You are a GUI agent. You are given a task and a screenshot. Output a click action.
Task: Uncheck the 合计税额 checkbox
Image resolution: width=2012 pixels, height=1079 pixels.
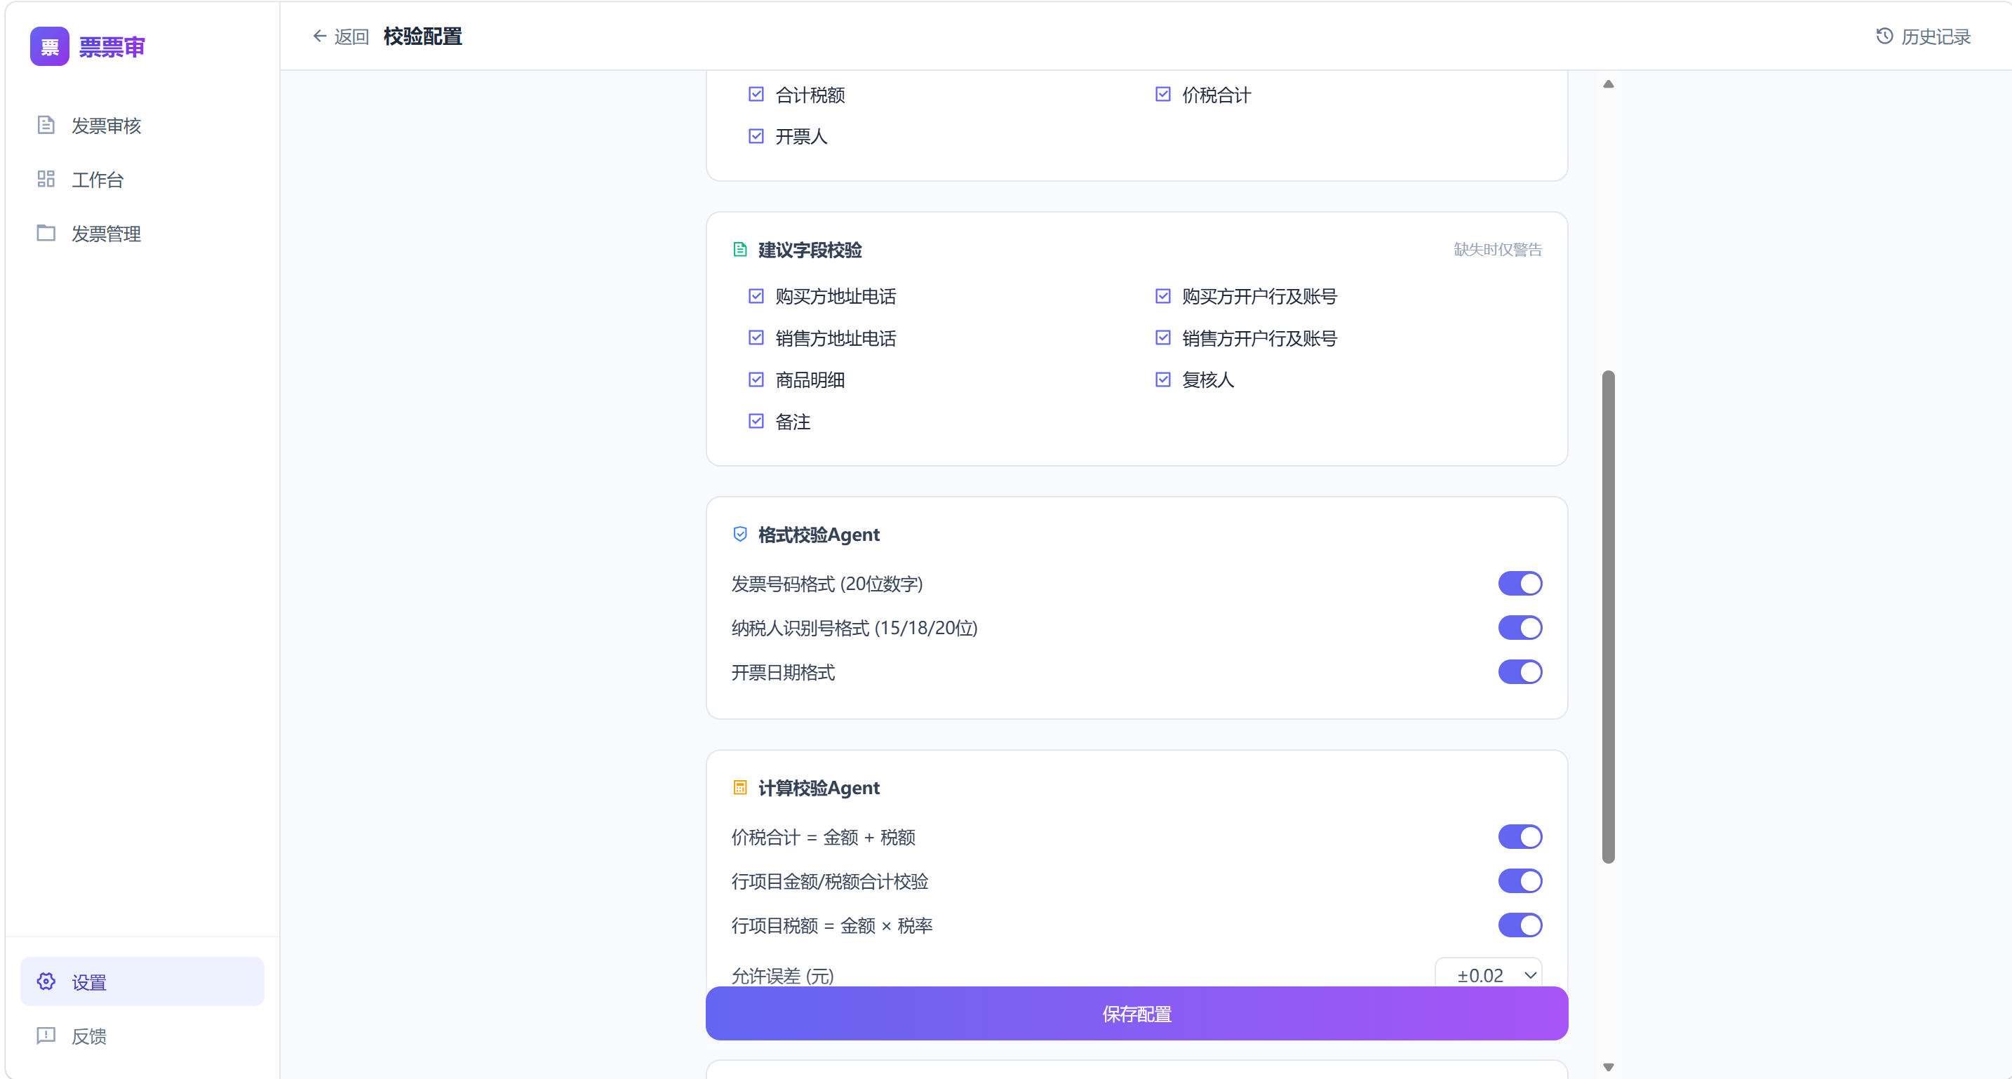[756, 94]
